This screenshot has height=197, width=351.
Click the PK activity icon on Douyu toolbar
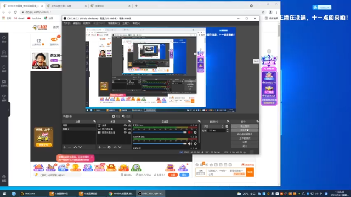coord(88,167)
